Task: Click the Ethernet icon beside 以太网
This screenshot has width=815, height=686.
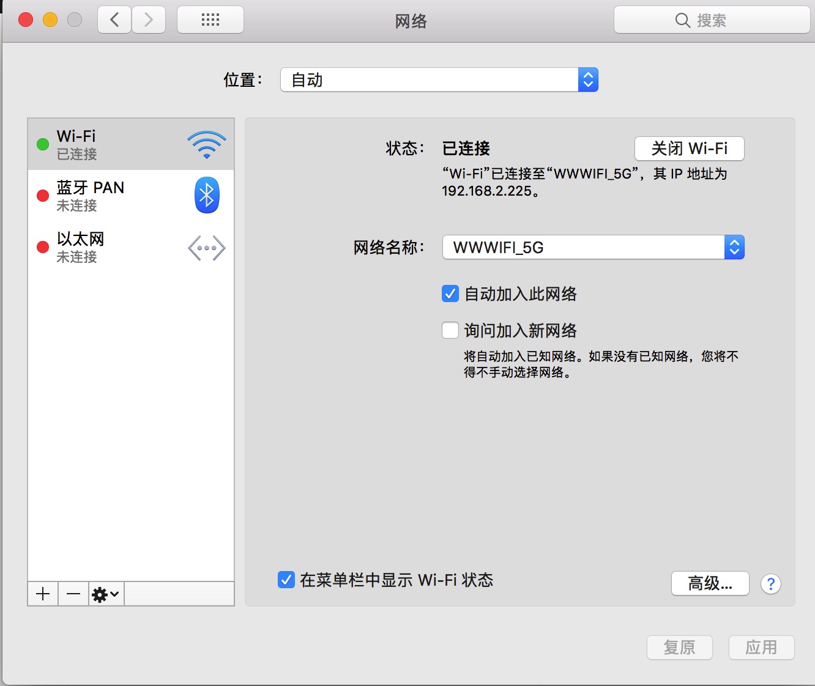Action: pyautogui.click(x=207, y=248)
